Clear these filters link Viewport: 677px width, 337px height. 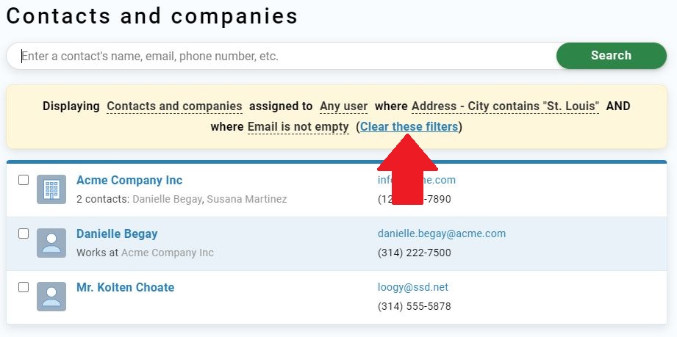[409, 127]
